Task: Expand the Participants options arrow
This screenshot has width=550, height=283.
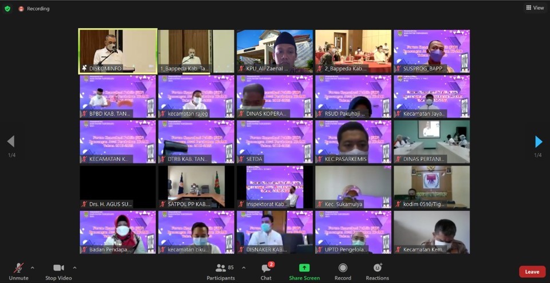Action: [243, 268]
